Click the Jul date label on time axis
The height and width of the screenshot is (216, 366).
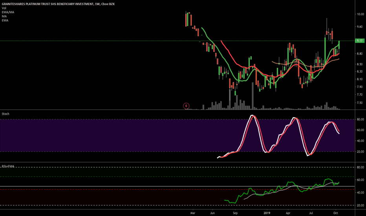[311, 213]
